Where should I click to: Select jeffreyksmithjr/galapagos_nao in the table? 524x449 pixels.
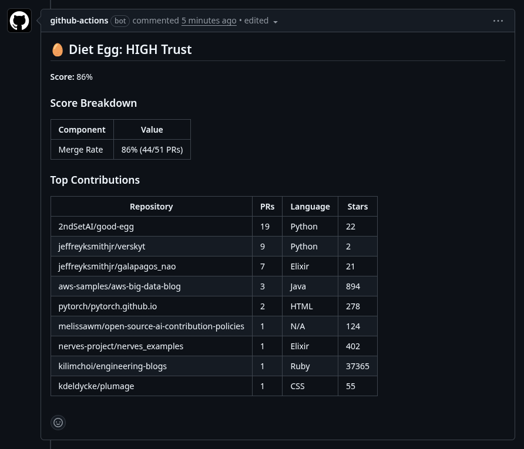point(117,266)
